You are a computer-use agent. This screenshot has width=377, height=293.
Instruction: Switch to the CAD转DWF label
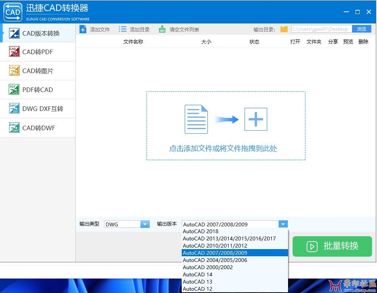point(39,128)
